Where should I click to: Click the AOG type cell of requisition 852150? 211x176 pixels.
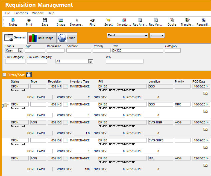(x=38, y=122)
